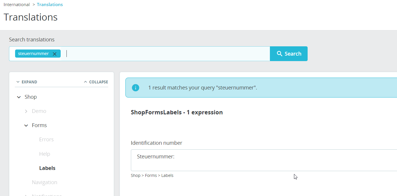
Task: Collapse the Shop chevron arrow
Action: tap(19, 97)
